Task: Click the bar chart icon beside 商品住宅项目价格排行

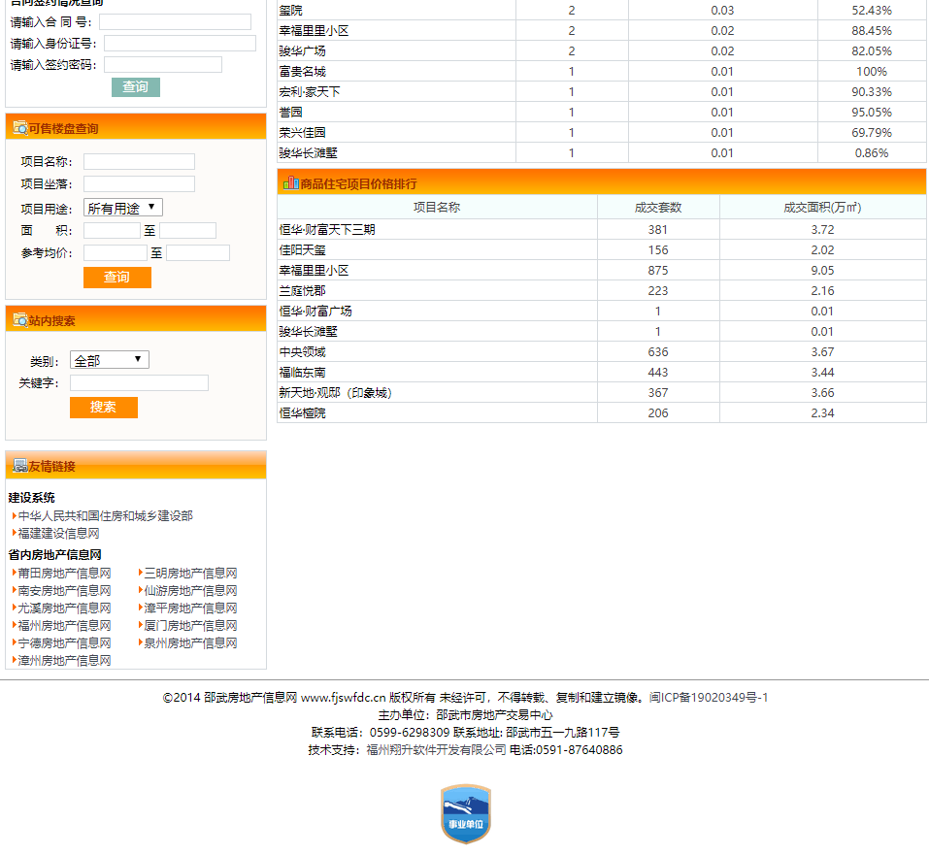Action: pyautogui.click(x=290, y=182)
